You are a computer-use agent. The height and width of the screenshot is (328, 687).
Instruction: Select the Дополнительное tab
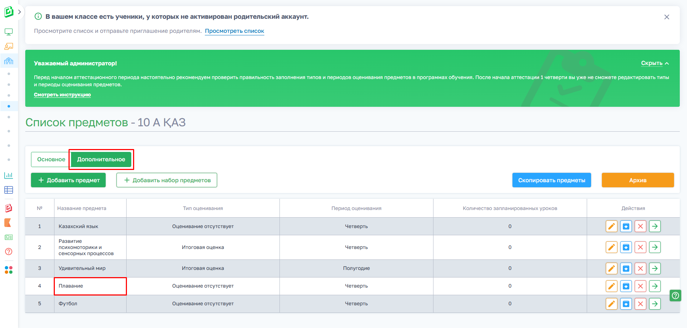click(x=101, y=159)
